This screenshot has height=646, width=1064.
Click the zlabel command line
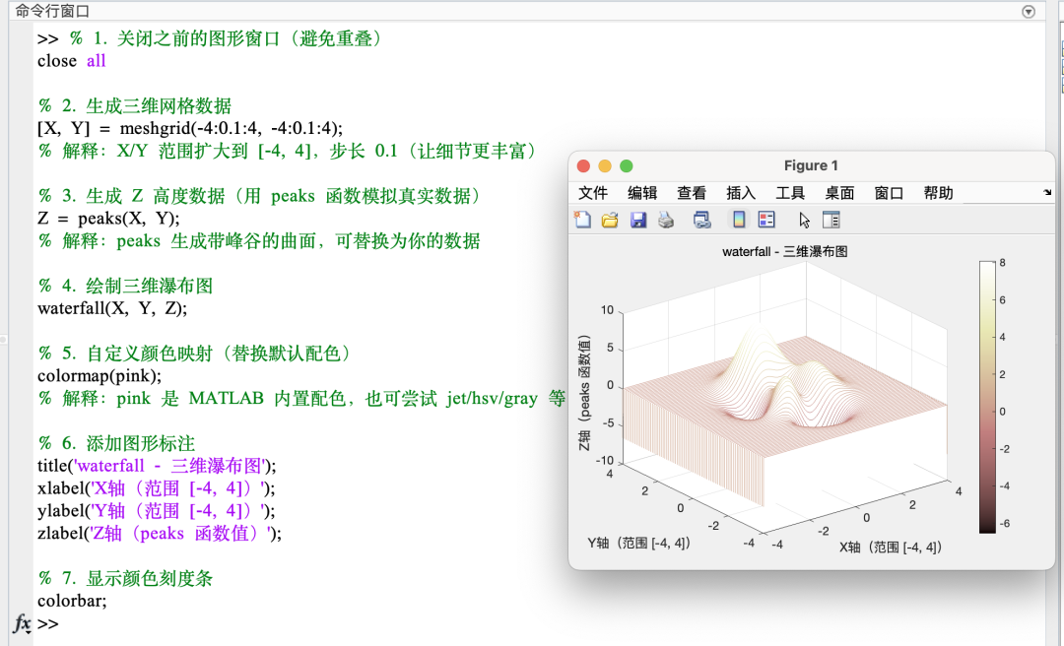pyautogui.click(x=160, y=534)
